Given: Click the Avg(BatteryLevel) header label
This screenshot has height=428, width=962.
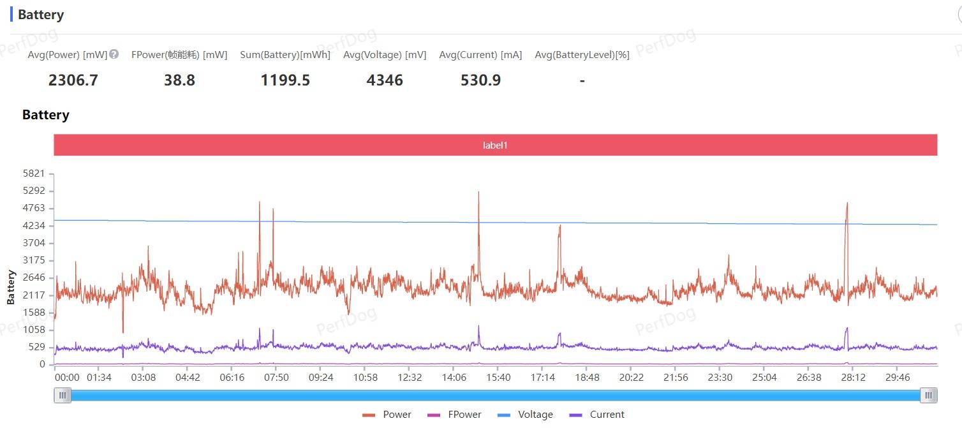Looking at the screenshot, I should pyautogui.click(x=582, y=55).
